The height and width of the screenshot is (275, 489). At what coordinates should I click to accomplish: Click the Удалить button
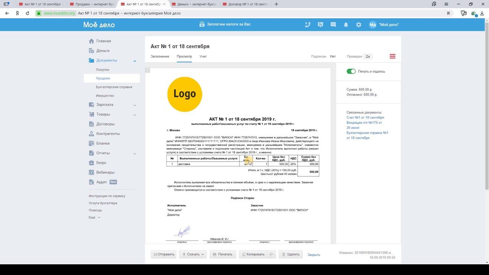coord(290,254)
